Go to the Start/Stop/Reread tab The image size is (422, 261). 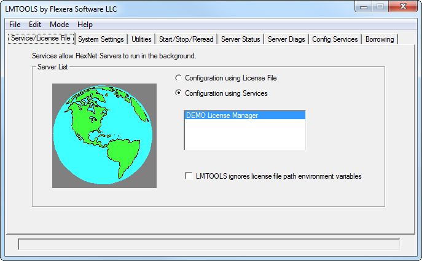[x=186, y=39]
